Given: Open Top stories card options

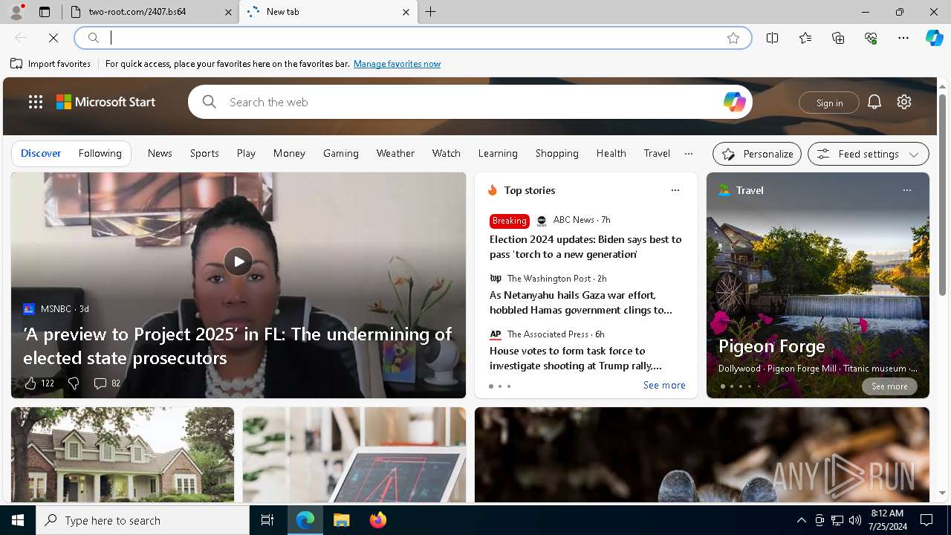Looking at the screenshot, I should [x=675, y=190].
